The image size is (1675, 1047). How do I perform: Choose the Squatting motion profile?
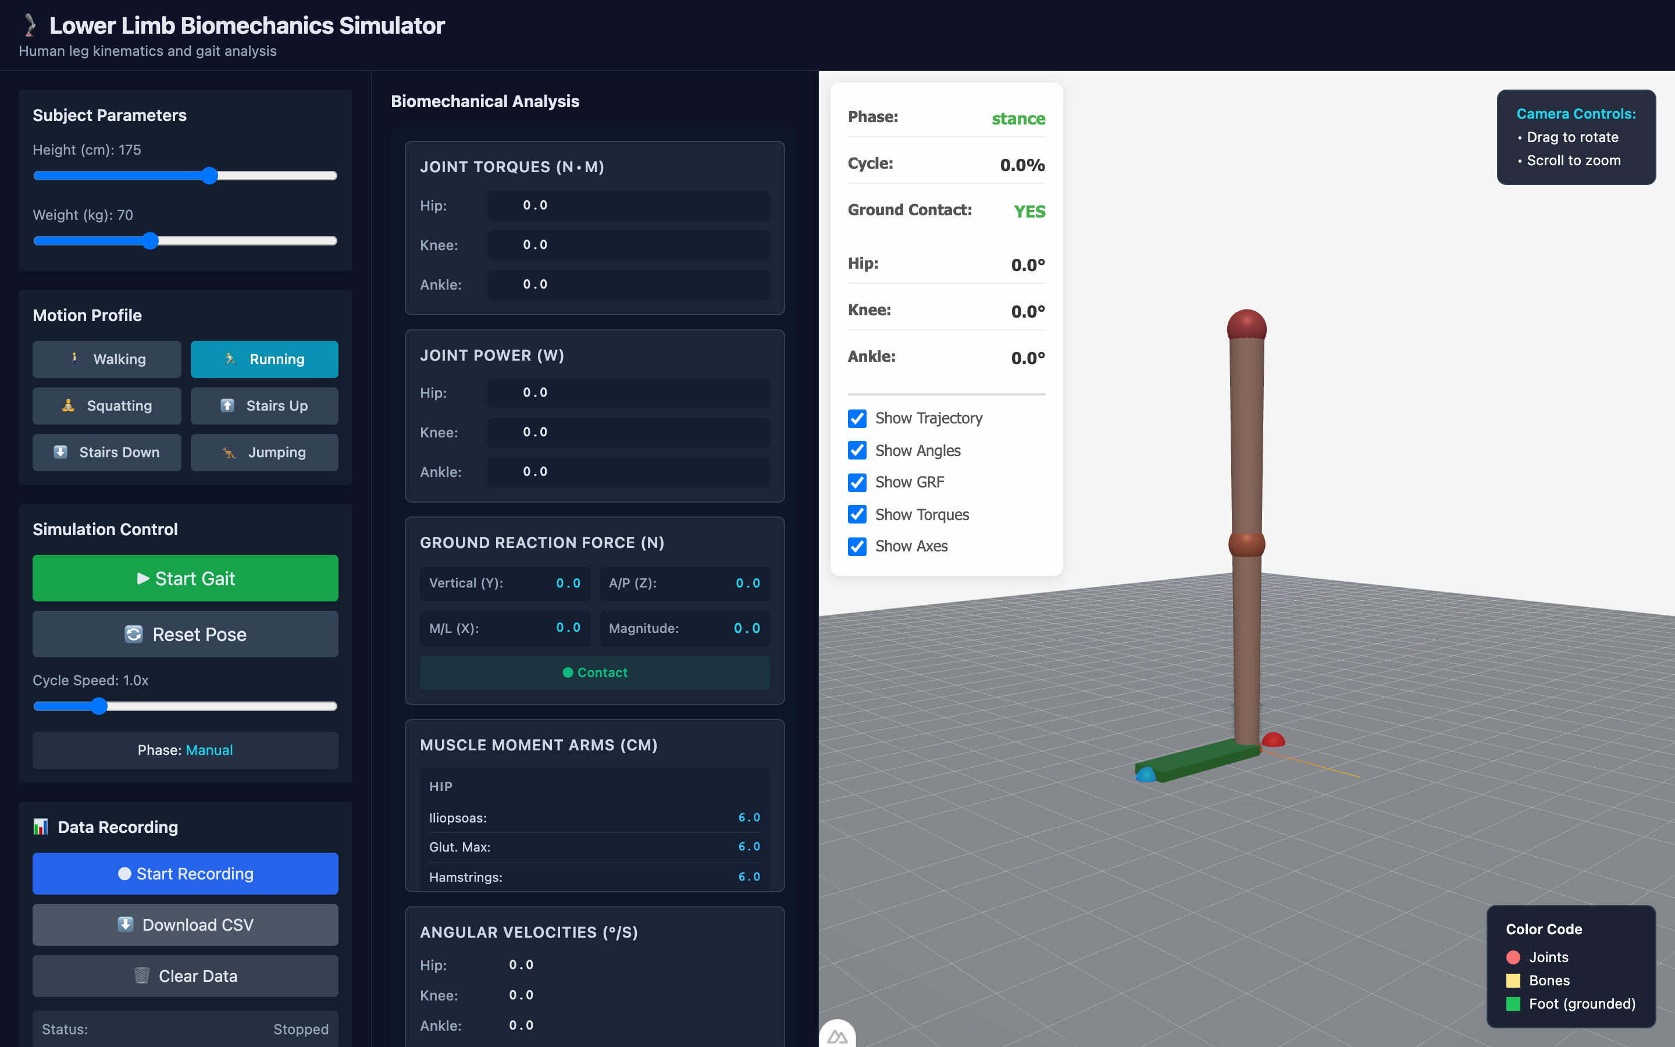pyautogui.click(x=106, y=405)
